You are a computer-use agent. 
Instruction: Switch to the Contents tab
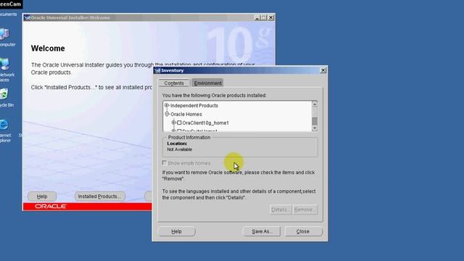coord(174,83)
